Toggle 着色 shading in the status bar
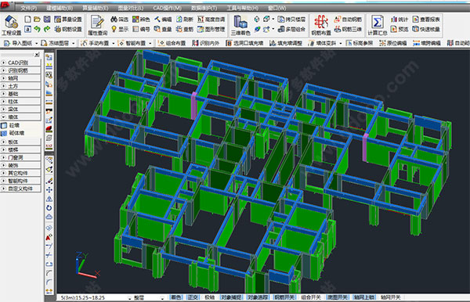The height and width of the screenshot is (302, 470). click(176, 297)
